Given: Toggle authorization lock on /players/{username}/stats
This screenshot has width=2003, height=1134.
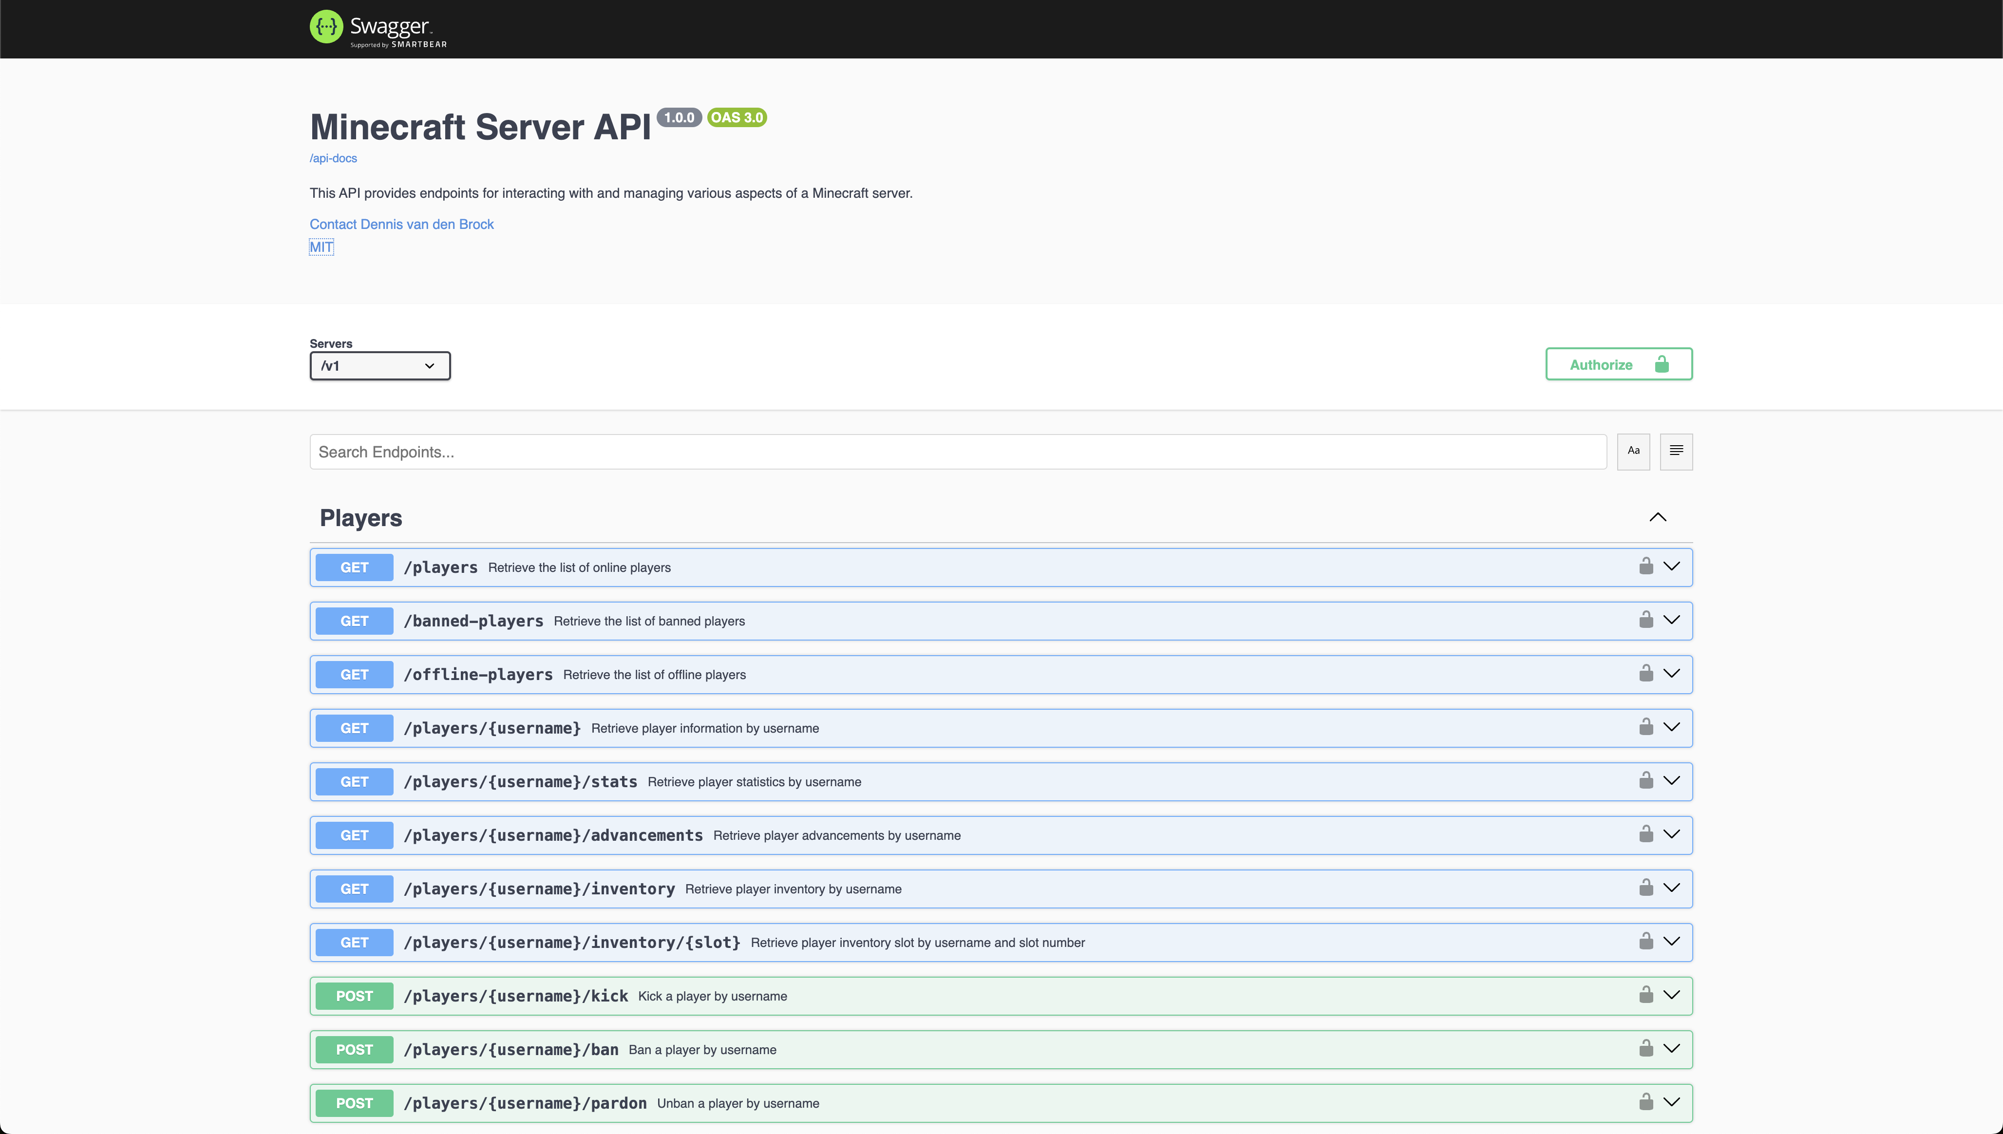Looking at the screenshot, I should click(1646, 780).
